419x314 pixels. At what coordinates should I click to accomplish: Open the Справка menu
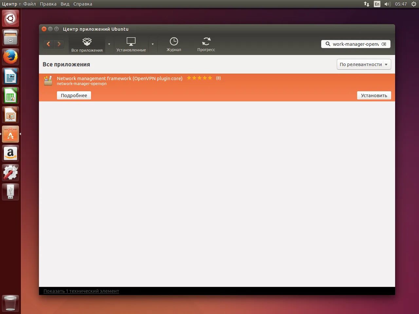point(82,4)
